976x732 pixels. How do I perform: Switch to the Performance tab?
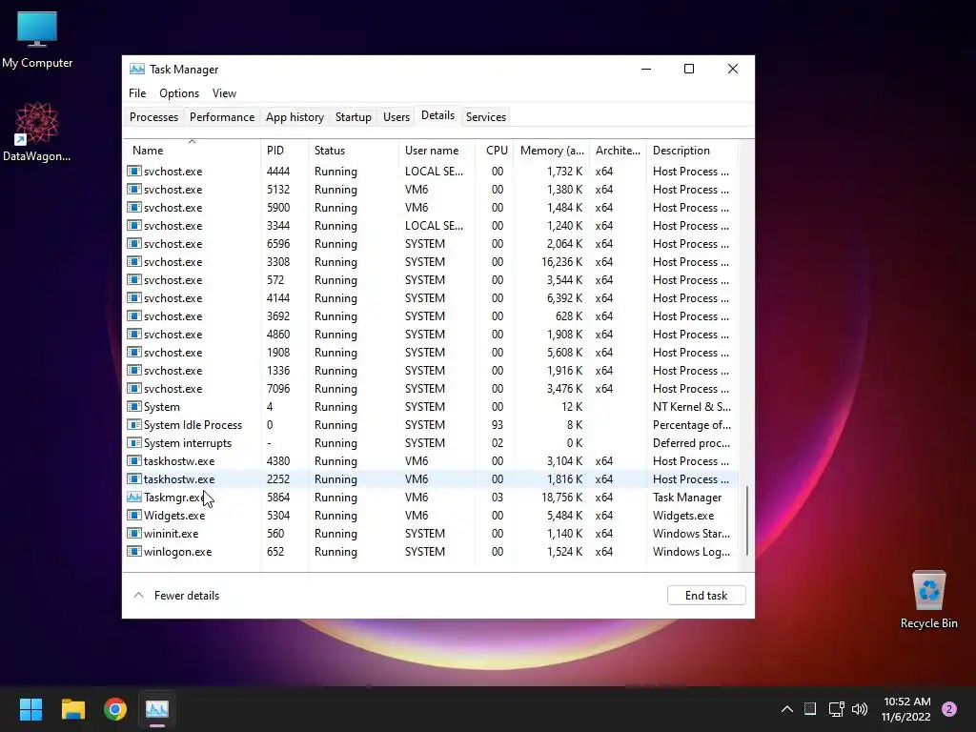(222, 117)
